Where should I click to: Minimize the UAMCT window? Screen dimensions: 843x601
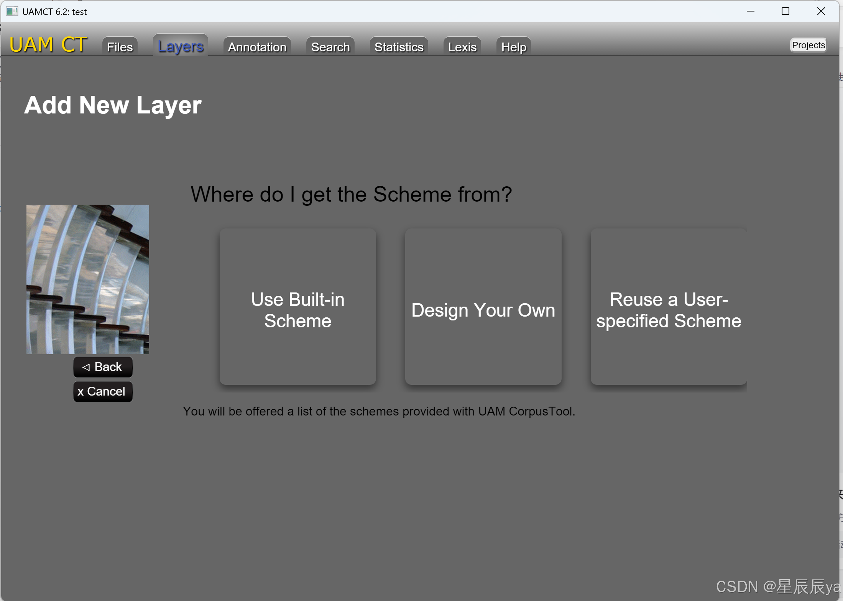(750, 11)
